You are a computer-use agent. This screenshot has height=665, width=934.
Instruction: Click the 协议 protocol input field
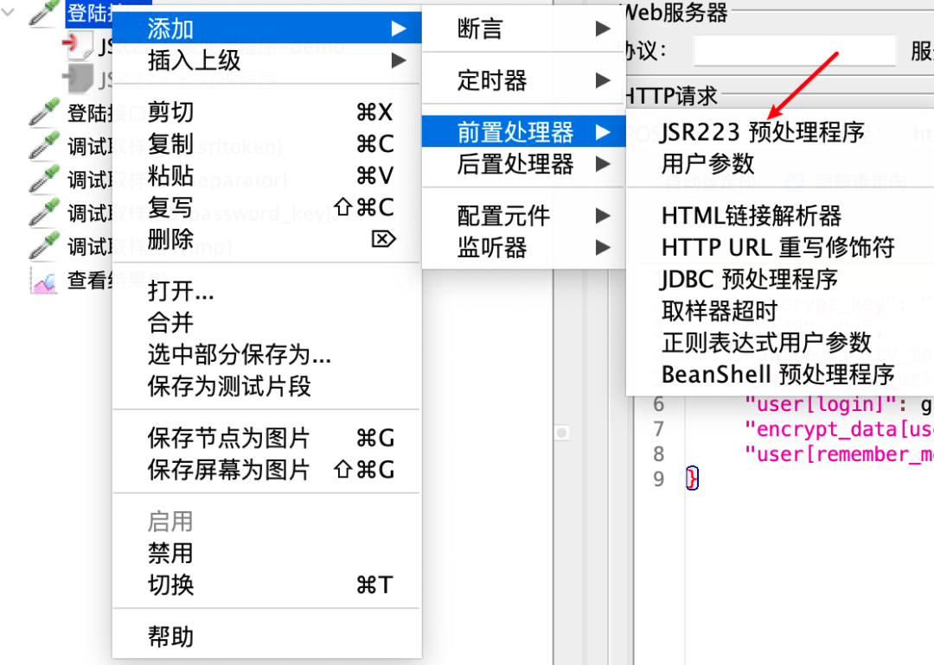(x=794, y=50)
